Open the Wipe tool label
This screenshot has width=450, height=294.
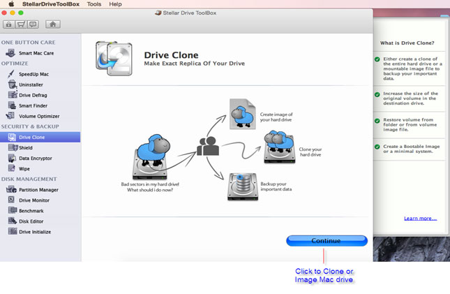click(24, 169)
